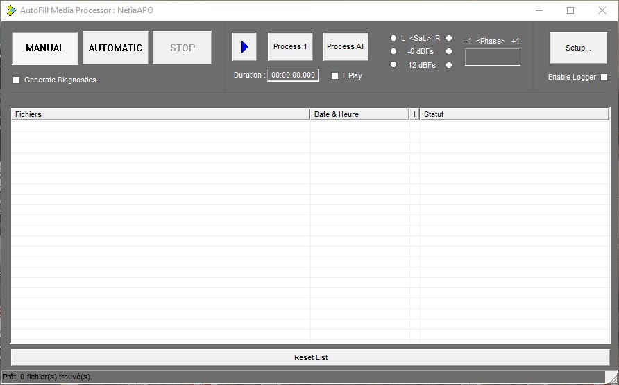Click the blue play arrow button
Viewport: 619px width, 385px height.
click(244, 47)
